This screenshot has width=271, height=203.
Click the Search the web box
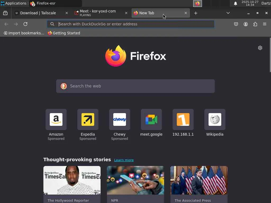pos(135,86)
